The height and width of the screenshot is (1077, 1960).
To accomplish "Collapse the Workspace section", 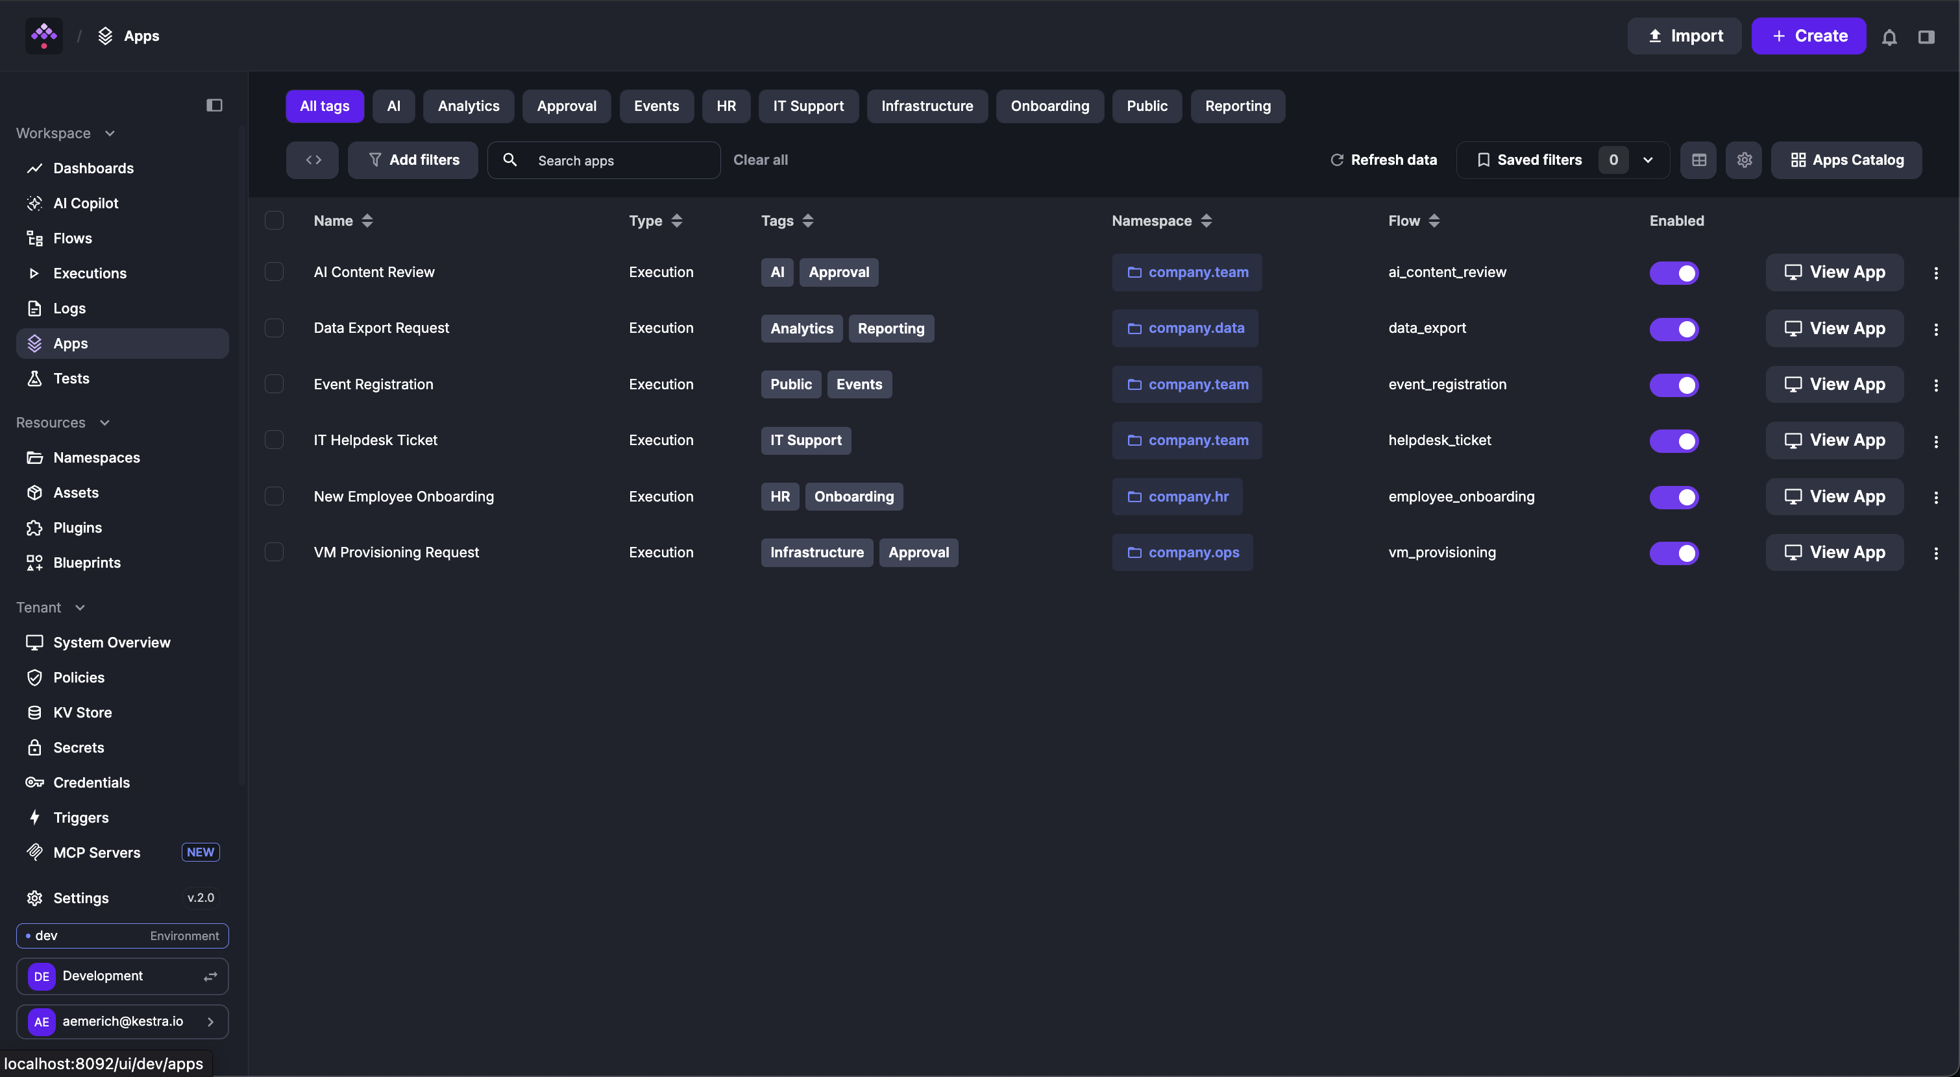I will (66, 133).
